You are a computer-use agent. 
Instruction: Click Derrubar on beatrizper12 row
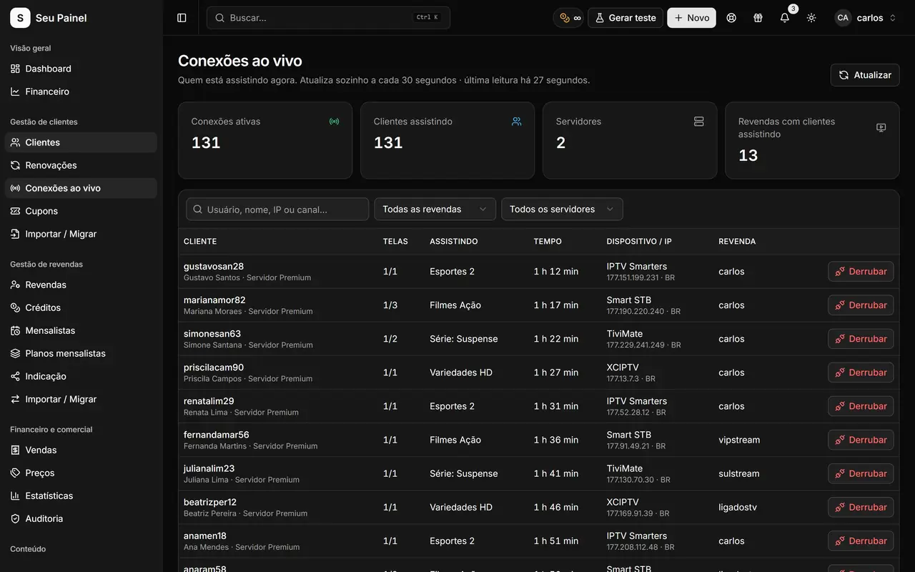(861, 507)
